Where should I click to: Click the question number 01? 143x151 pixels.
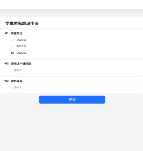[7, 33]
